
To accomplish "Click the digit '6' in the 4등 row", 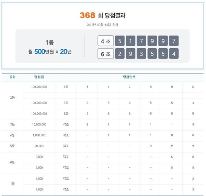I will (193, 135).
